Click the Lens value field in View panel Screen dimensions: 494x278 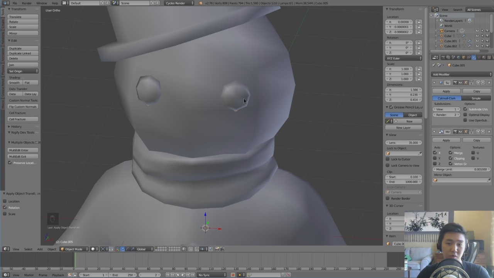click(x=404, y=142)
